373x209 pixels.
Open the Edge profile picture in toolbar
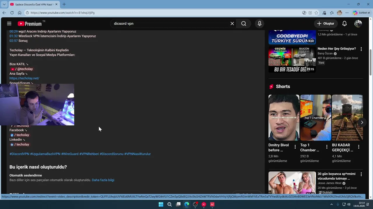(339, 13)
